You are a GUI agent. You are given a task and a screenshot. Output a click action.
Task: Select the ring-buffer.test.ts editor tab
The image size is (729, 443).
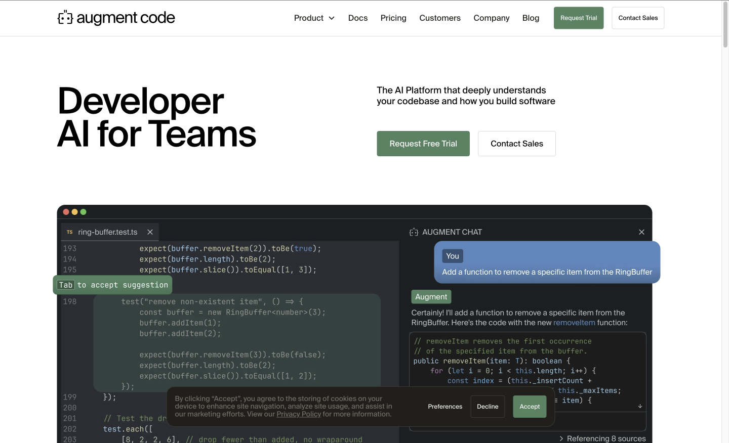(110, 232)
